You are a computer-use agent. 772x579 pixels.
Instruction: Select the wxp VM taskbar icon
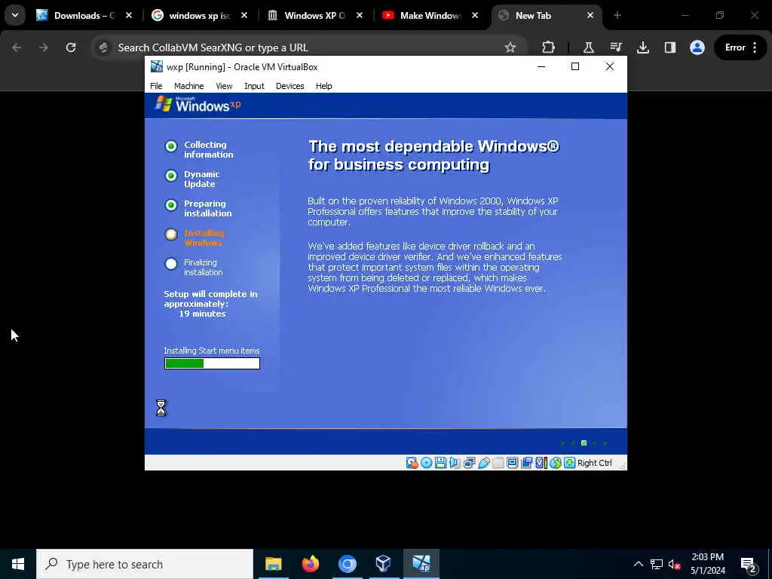421,564
